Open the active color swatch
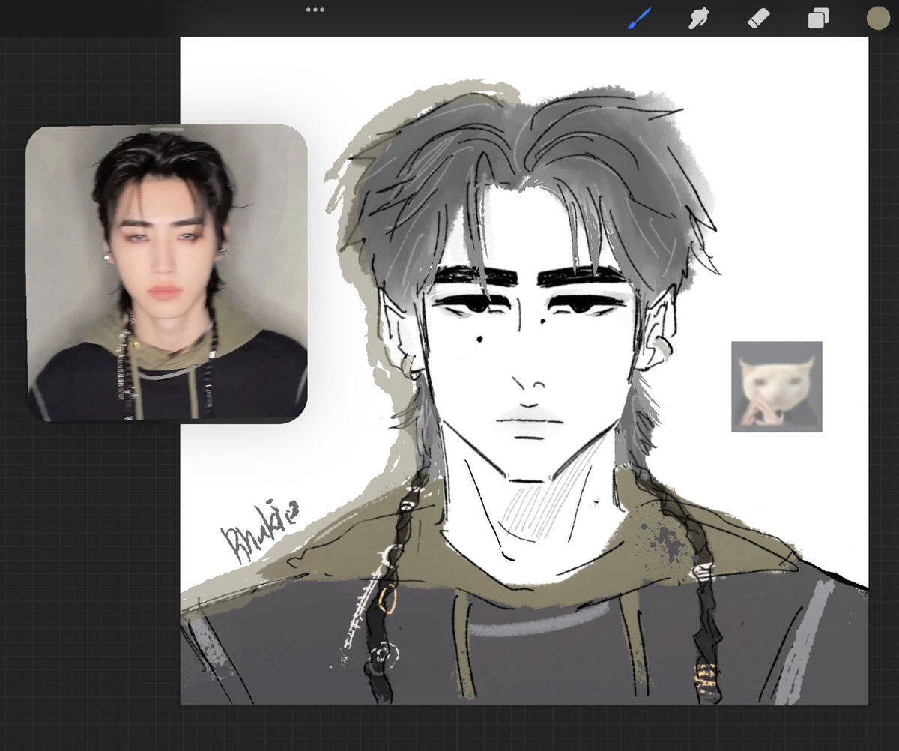The width and height of the screenshot is (899, 751). [x=877, y=18]
